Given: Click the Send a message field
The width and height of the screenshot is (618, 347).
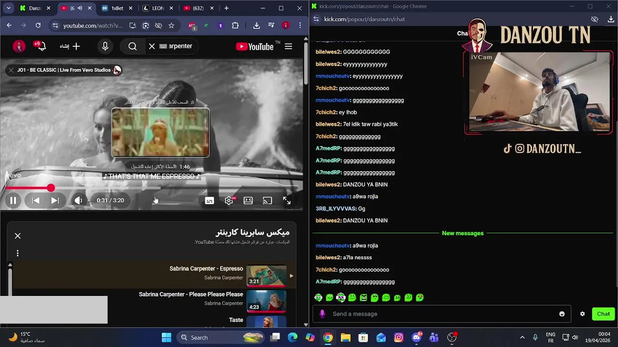Looking at the screenshot, I should pyautogui.click(x=442, y=314).
